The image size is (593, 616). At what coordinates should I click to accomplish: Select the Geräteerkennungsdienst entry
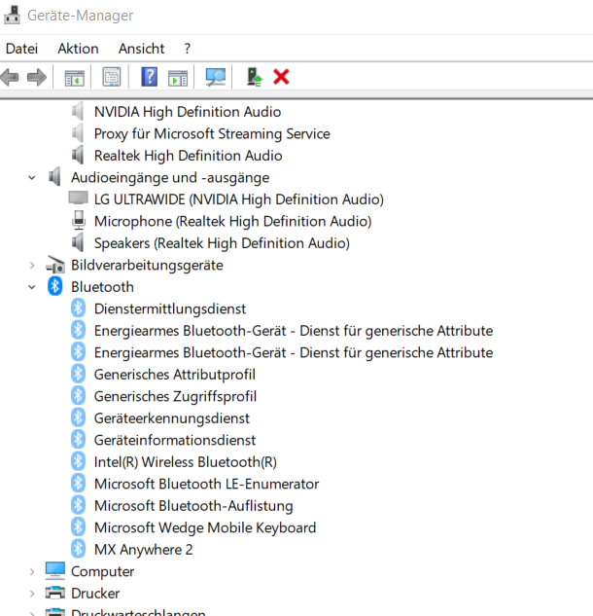(172, 418)
